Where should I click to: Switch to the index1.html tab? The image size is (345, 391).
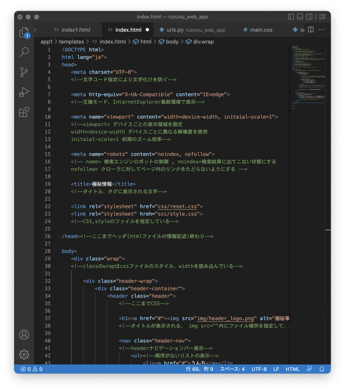click(x=72, y=30)
